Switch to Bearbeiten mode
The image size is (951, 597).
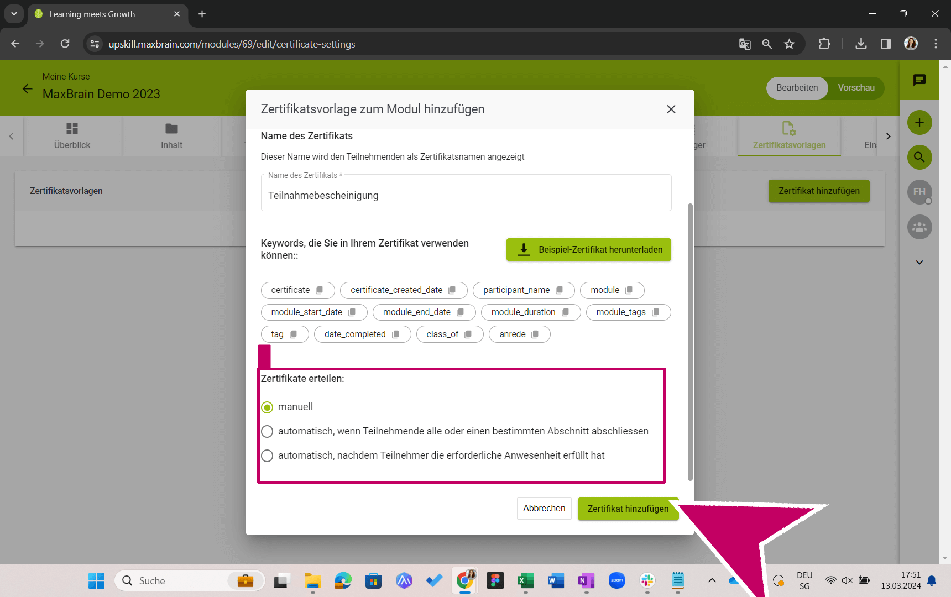[x=797, y=88]
